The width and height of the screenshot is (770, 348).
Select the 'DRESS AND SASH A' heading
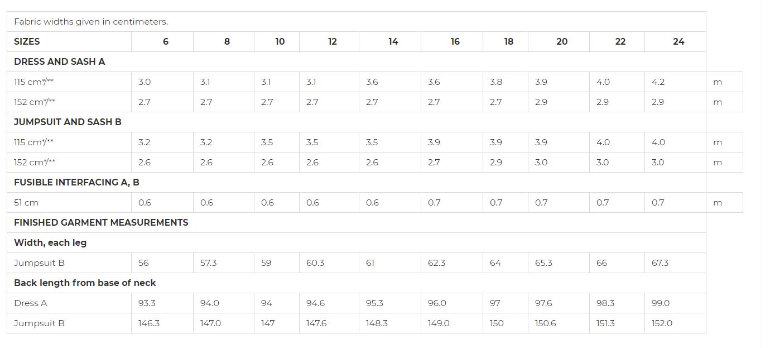click(x=60, y=62)
